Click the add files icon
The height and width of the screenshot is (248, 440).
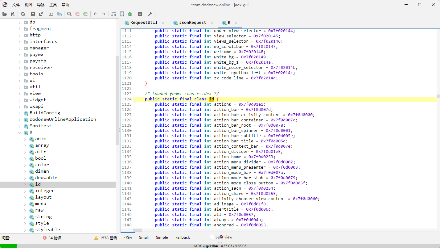[13, 14]
